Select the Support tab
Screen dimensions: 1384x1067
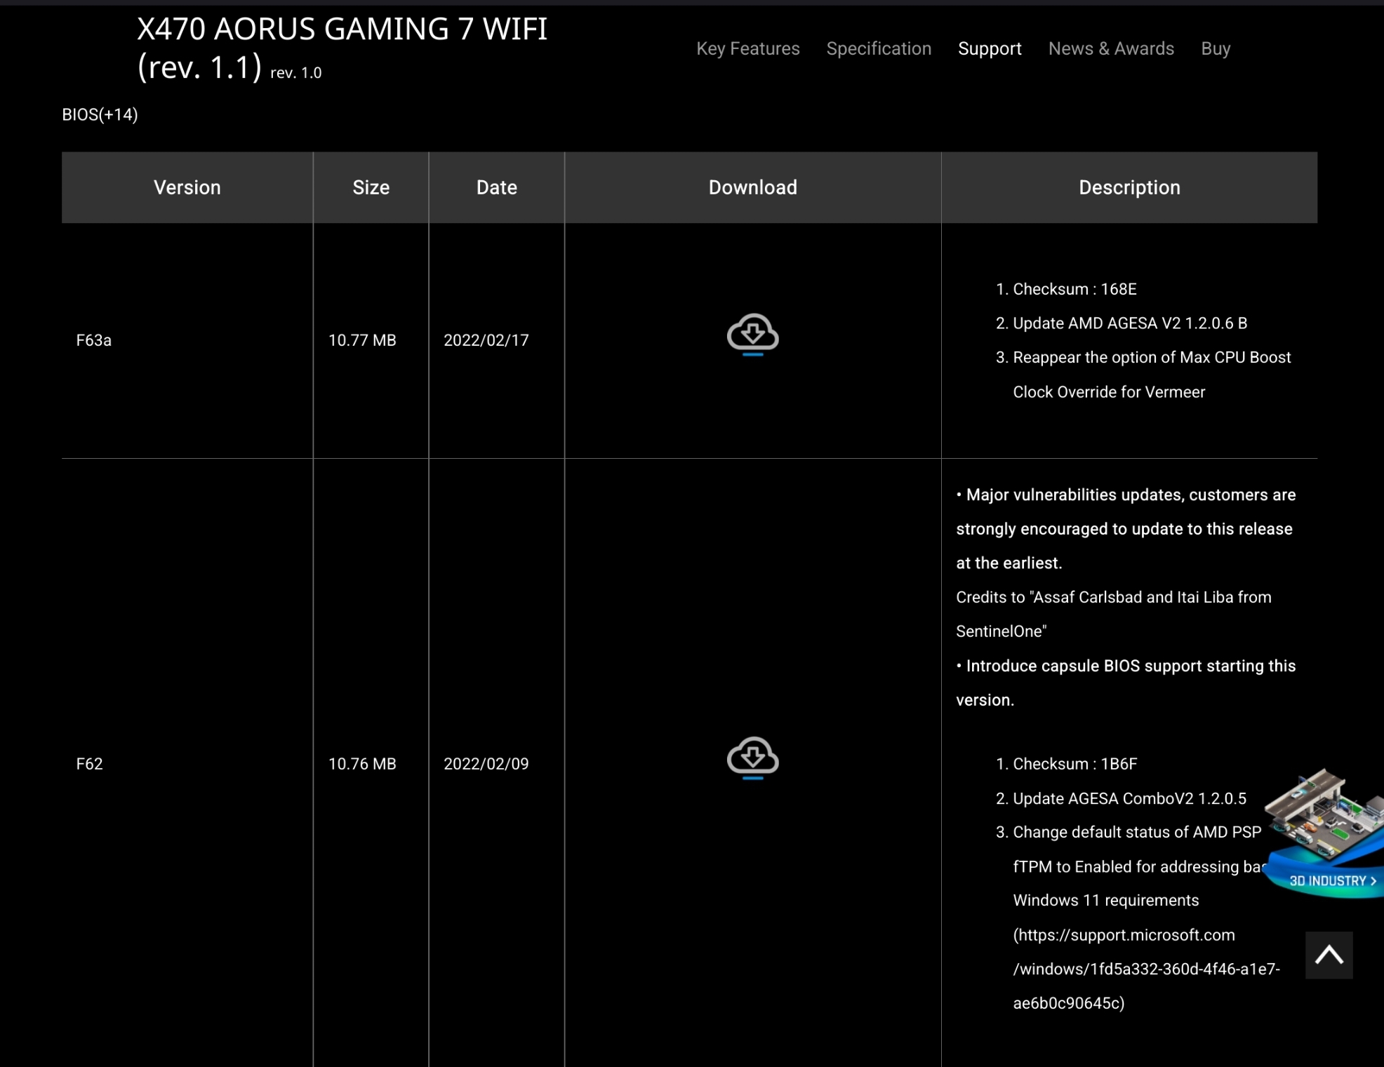click(x=989, y=48)
